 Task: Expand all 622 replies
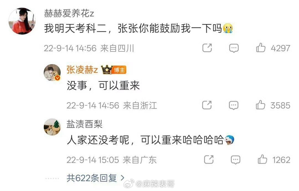point(95,178)
